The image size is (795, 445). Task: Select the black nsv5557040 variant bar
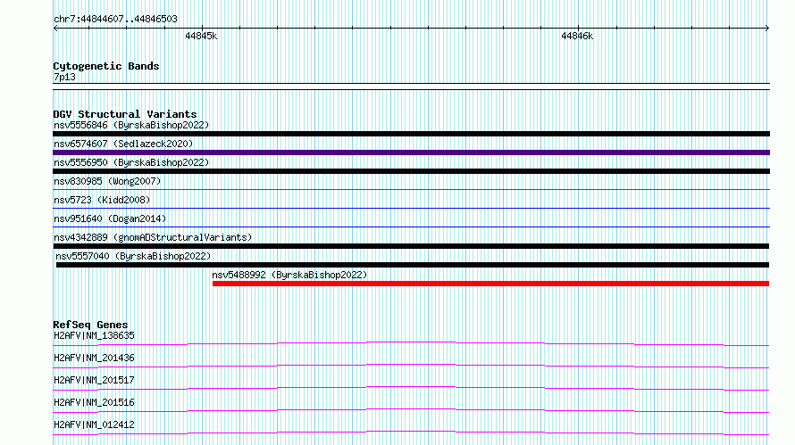[412, 265]
